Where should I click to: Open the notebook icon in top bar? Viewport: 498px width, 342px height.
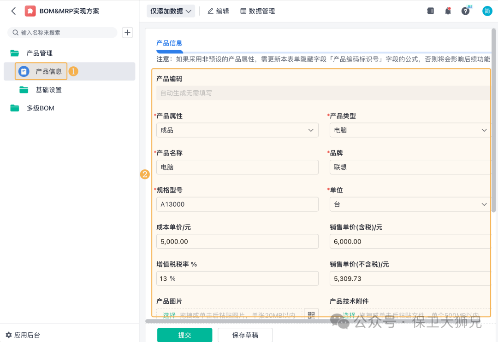[430, 11]
